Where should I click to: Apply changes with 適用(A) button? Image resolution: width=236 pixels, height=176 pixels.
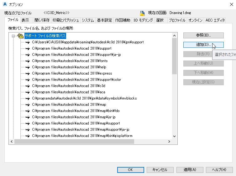click(x=190, y=170)
